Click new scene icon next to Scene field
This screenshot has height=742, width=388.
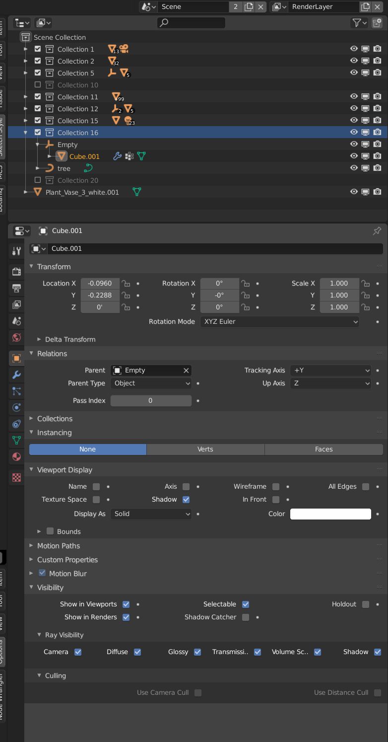[x=249, y=6]
